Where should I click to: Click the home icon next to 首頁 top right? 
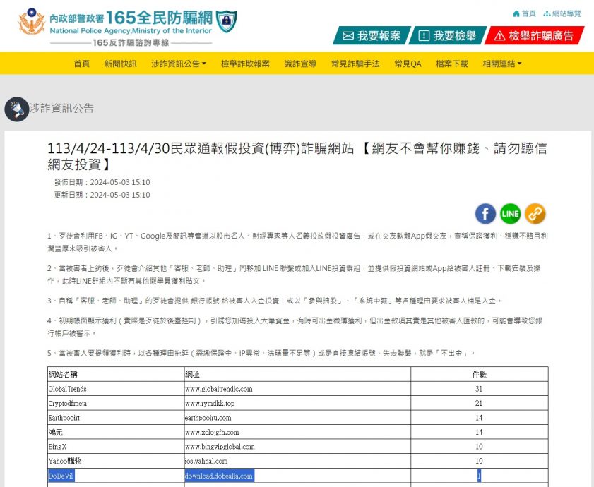point(516,13)
